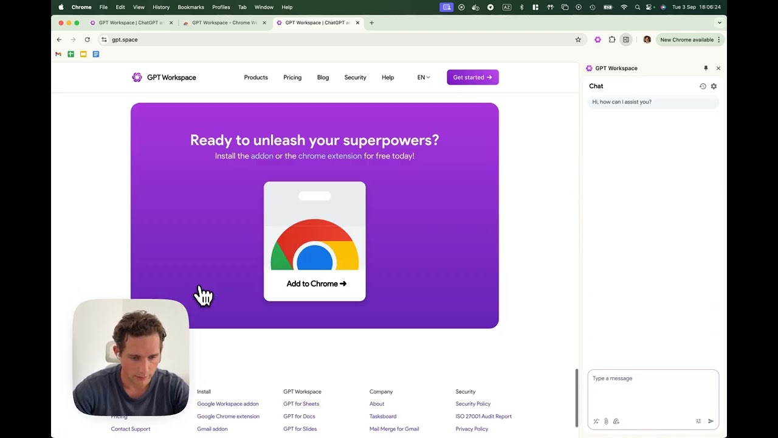This screenshot has width=778, height=438.
Task: Open chat settings gear icon
Action: pyautogui.click(x=714, y=86)
